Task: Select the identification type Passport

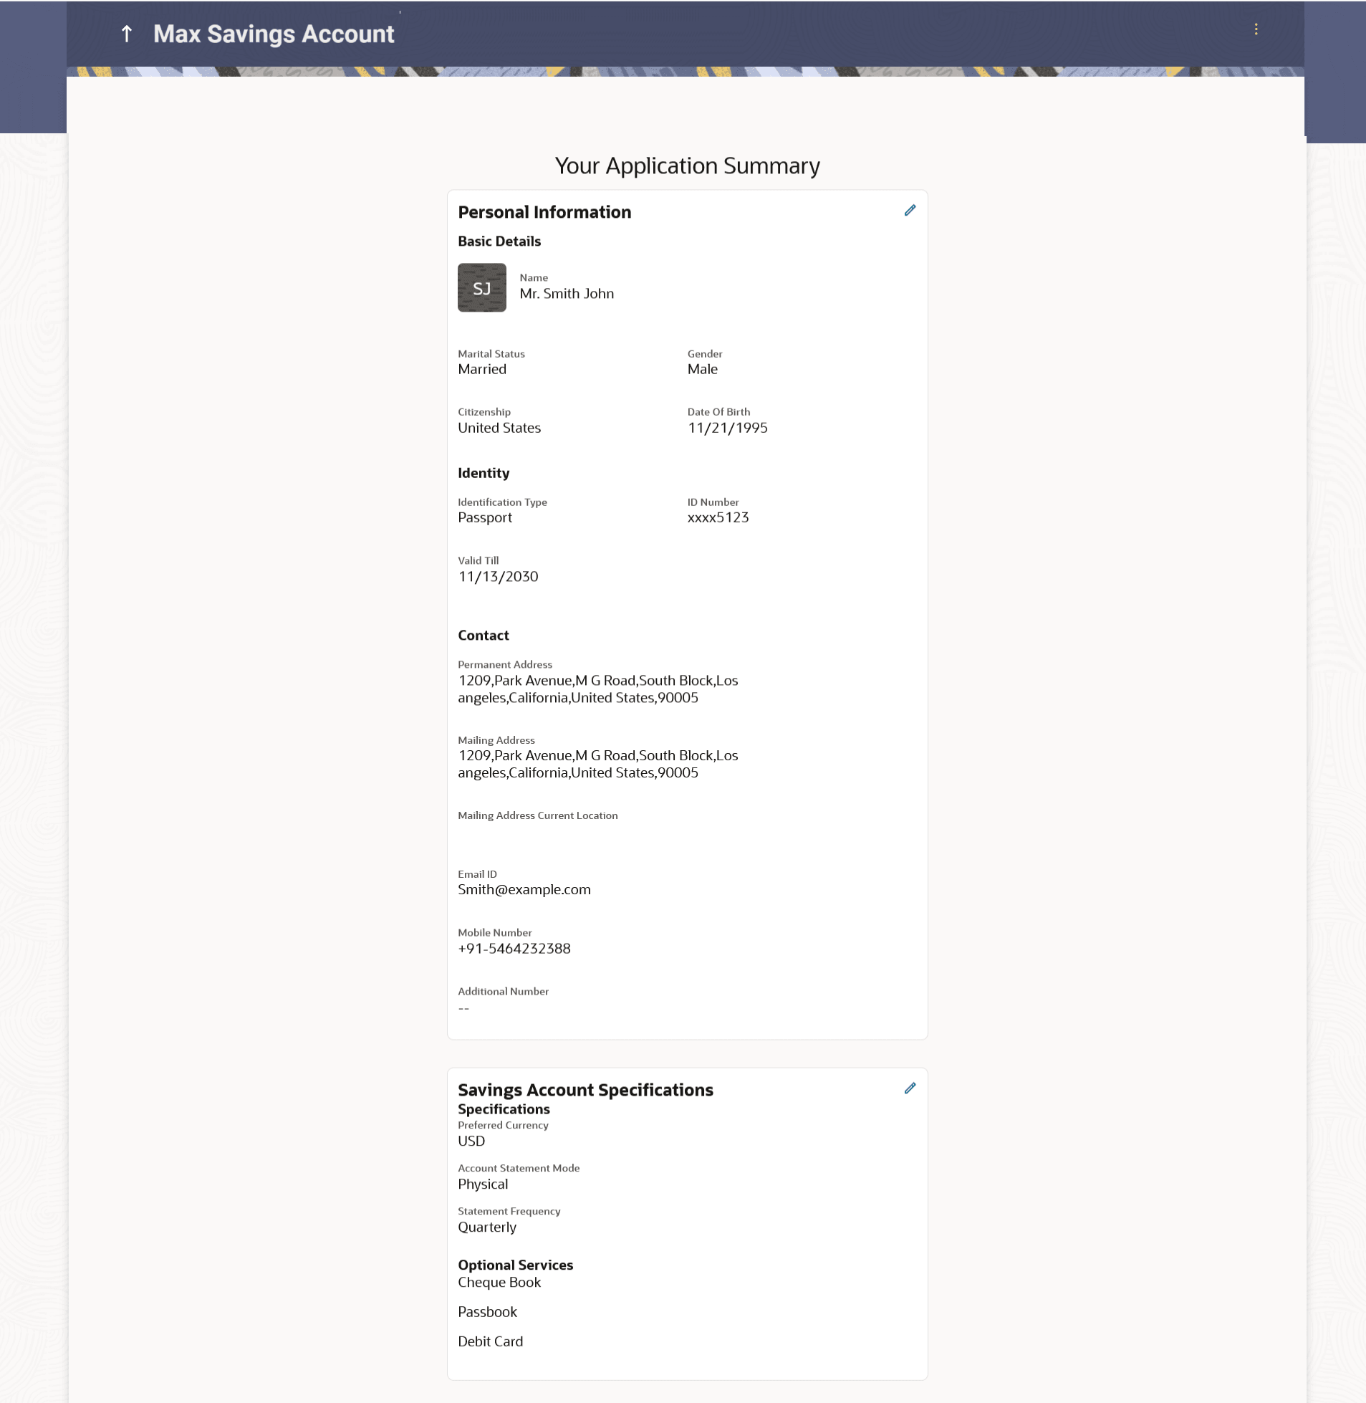Action: (x=485, y=517)
